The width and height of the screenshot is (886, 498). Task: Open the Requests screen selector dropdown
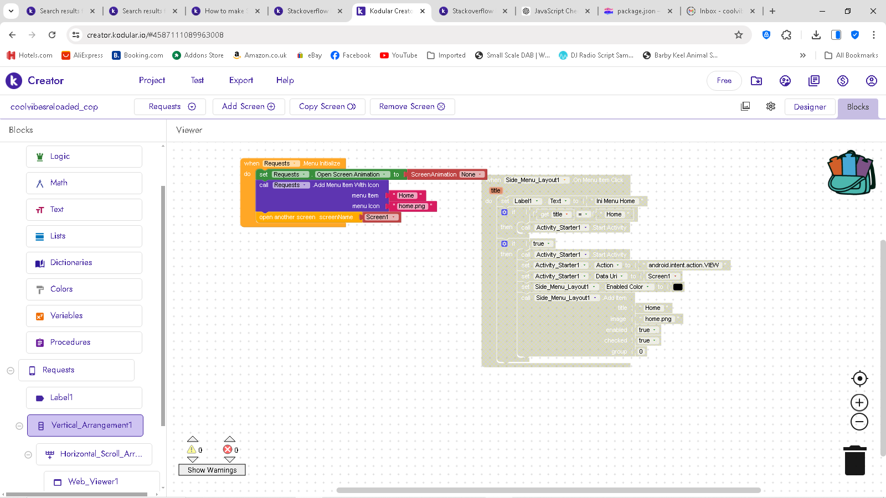pos(172,107)
